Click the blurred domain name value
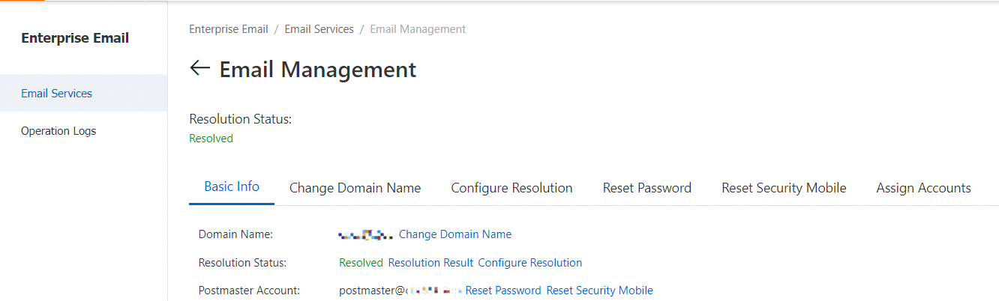Viewport: 999px width, 301px height. pos(365,235)
